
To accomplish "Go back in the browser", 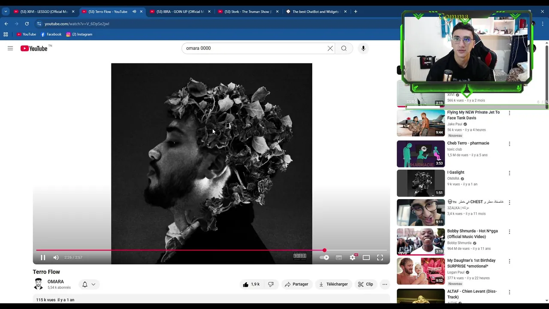I will tap(6, 24).
